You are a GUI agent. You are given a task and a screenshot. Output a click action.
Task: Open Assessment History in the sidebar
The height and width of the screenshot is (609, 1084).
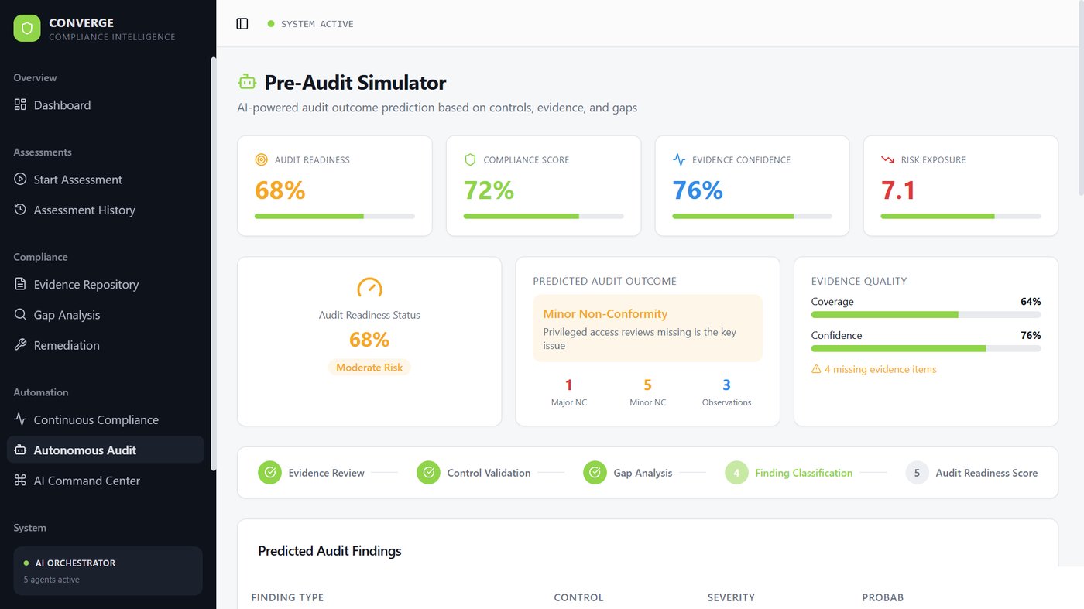pos(105,209)
